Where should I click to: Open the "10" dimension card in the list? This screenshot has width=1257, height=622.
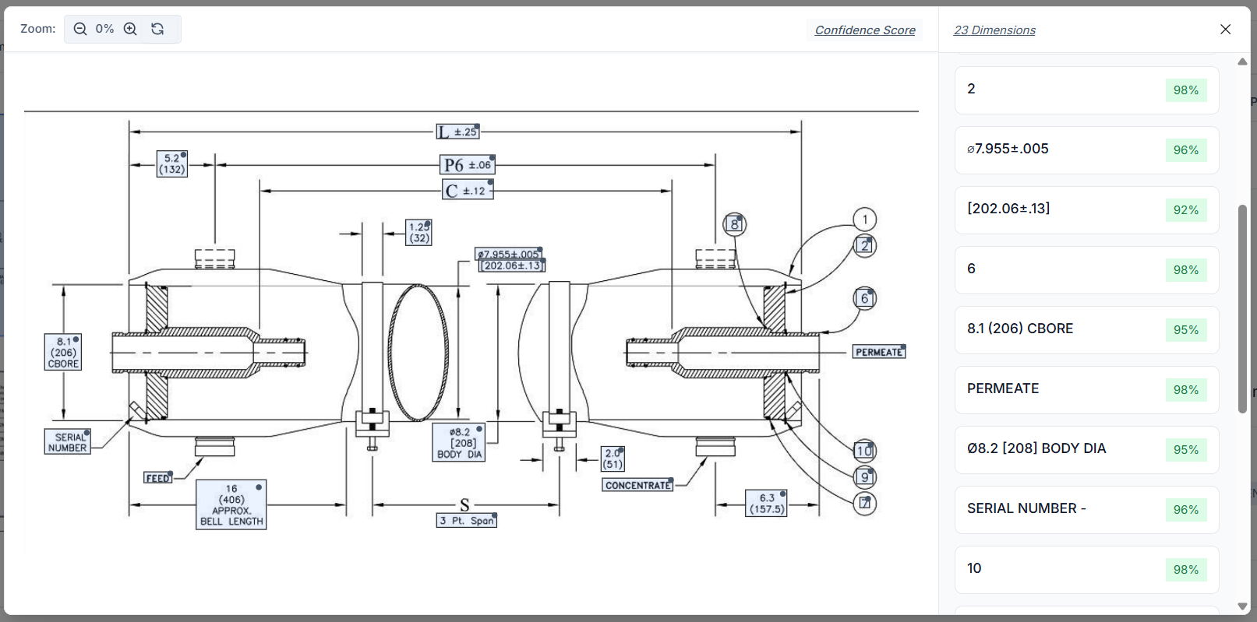pyautogui.click(x=1086, y=570)
